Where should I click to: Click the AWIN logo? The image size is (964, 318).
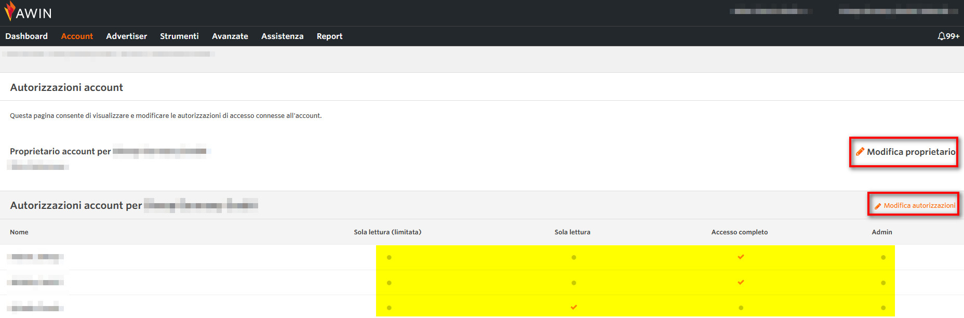click(x=29, y=12)
